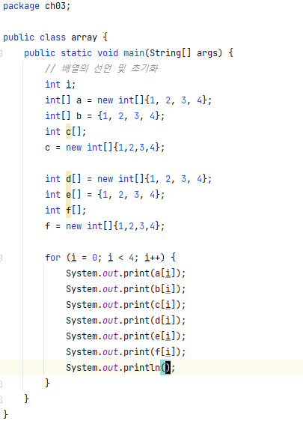Click the 'int[] a = new int[]{1, 2, 3, 4};' line

coord(128,100)
